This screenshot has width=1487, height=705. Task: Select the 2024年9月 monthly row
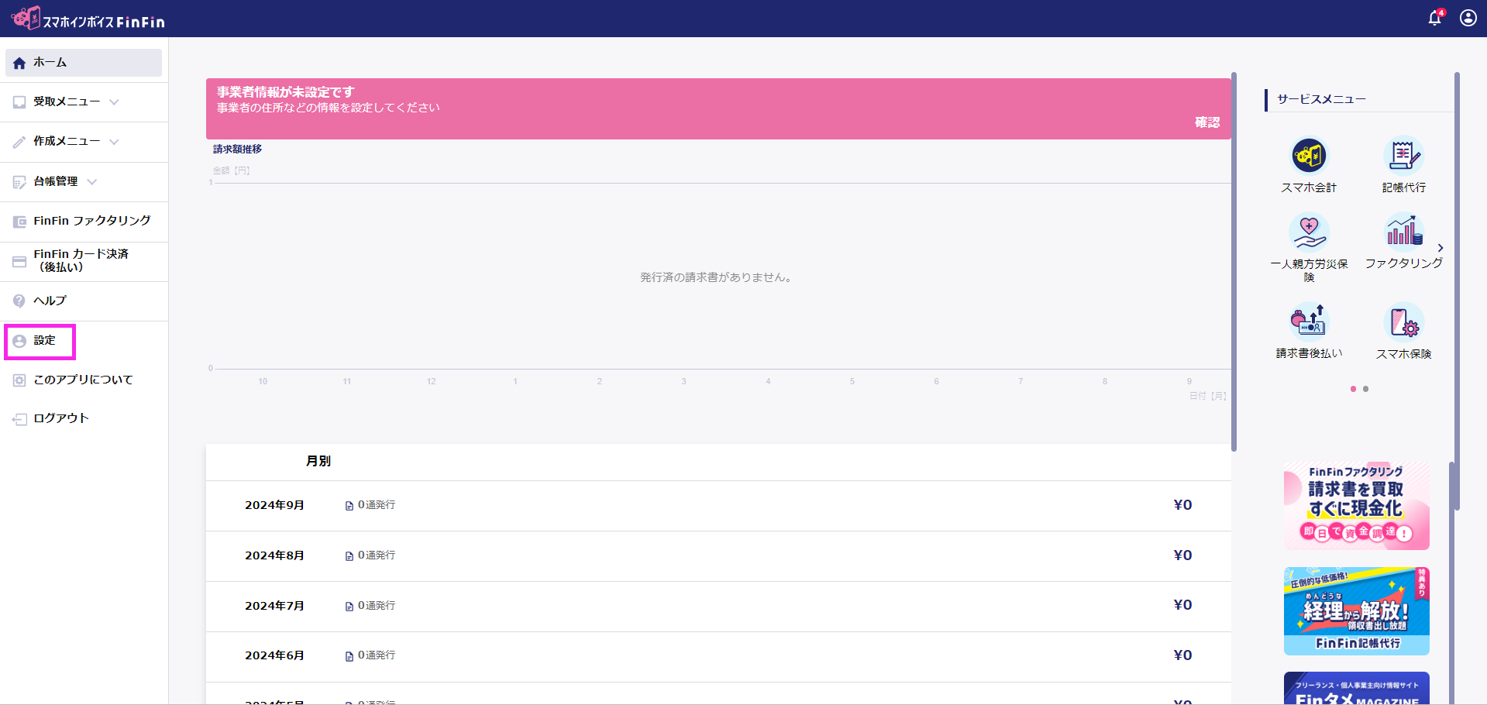(718, 506)
